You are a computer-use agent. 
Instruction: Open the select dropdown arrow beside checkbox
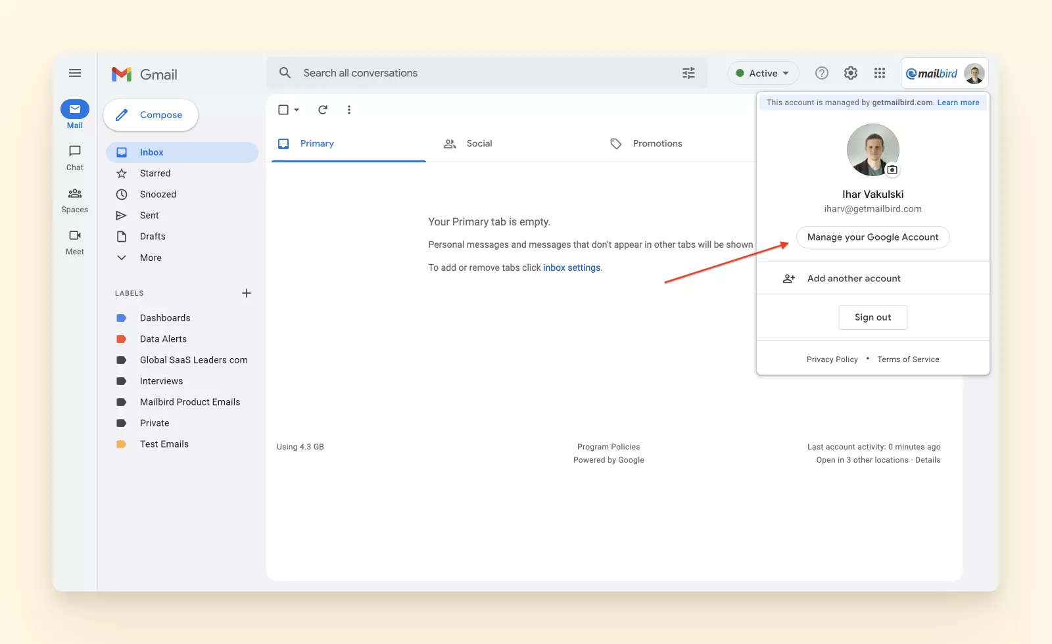297,110
